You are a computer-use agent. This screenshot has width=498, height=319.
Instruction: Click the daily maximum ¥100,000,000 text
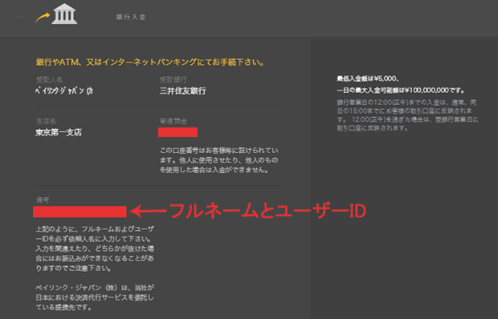pyautogui.click(x=401, y=91)
